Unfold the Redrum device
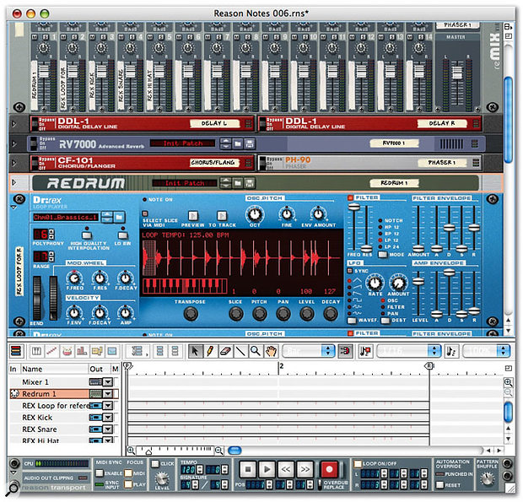 pos(14,183)
